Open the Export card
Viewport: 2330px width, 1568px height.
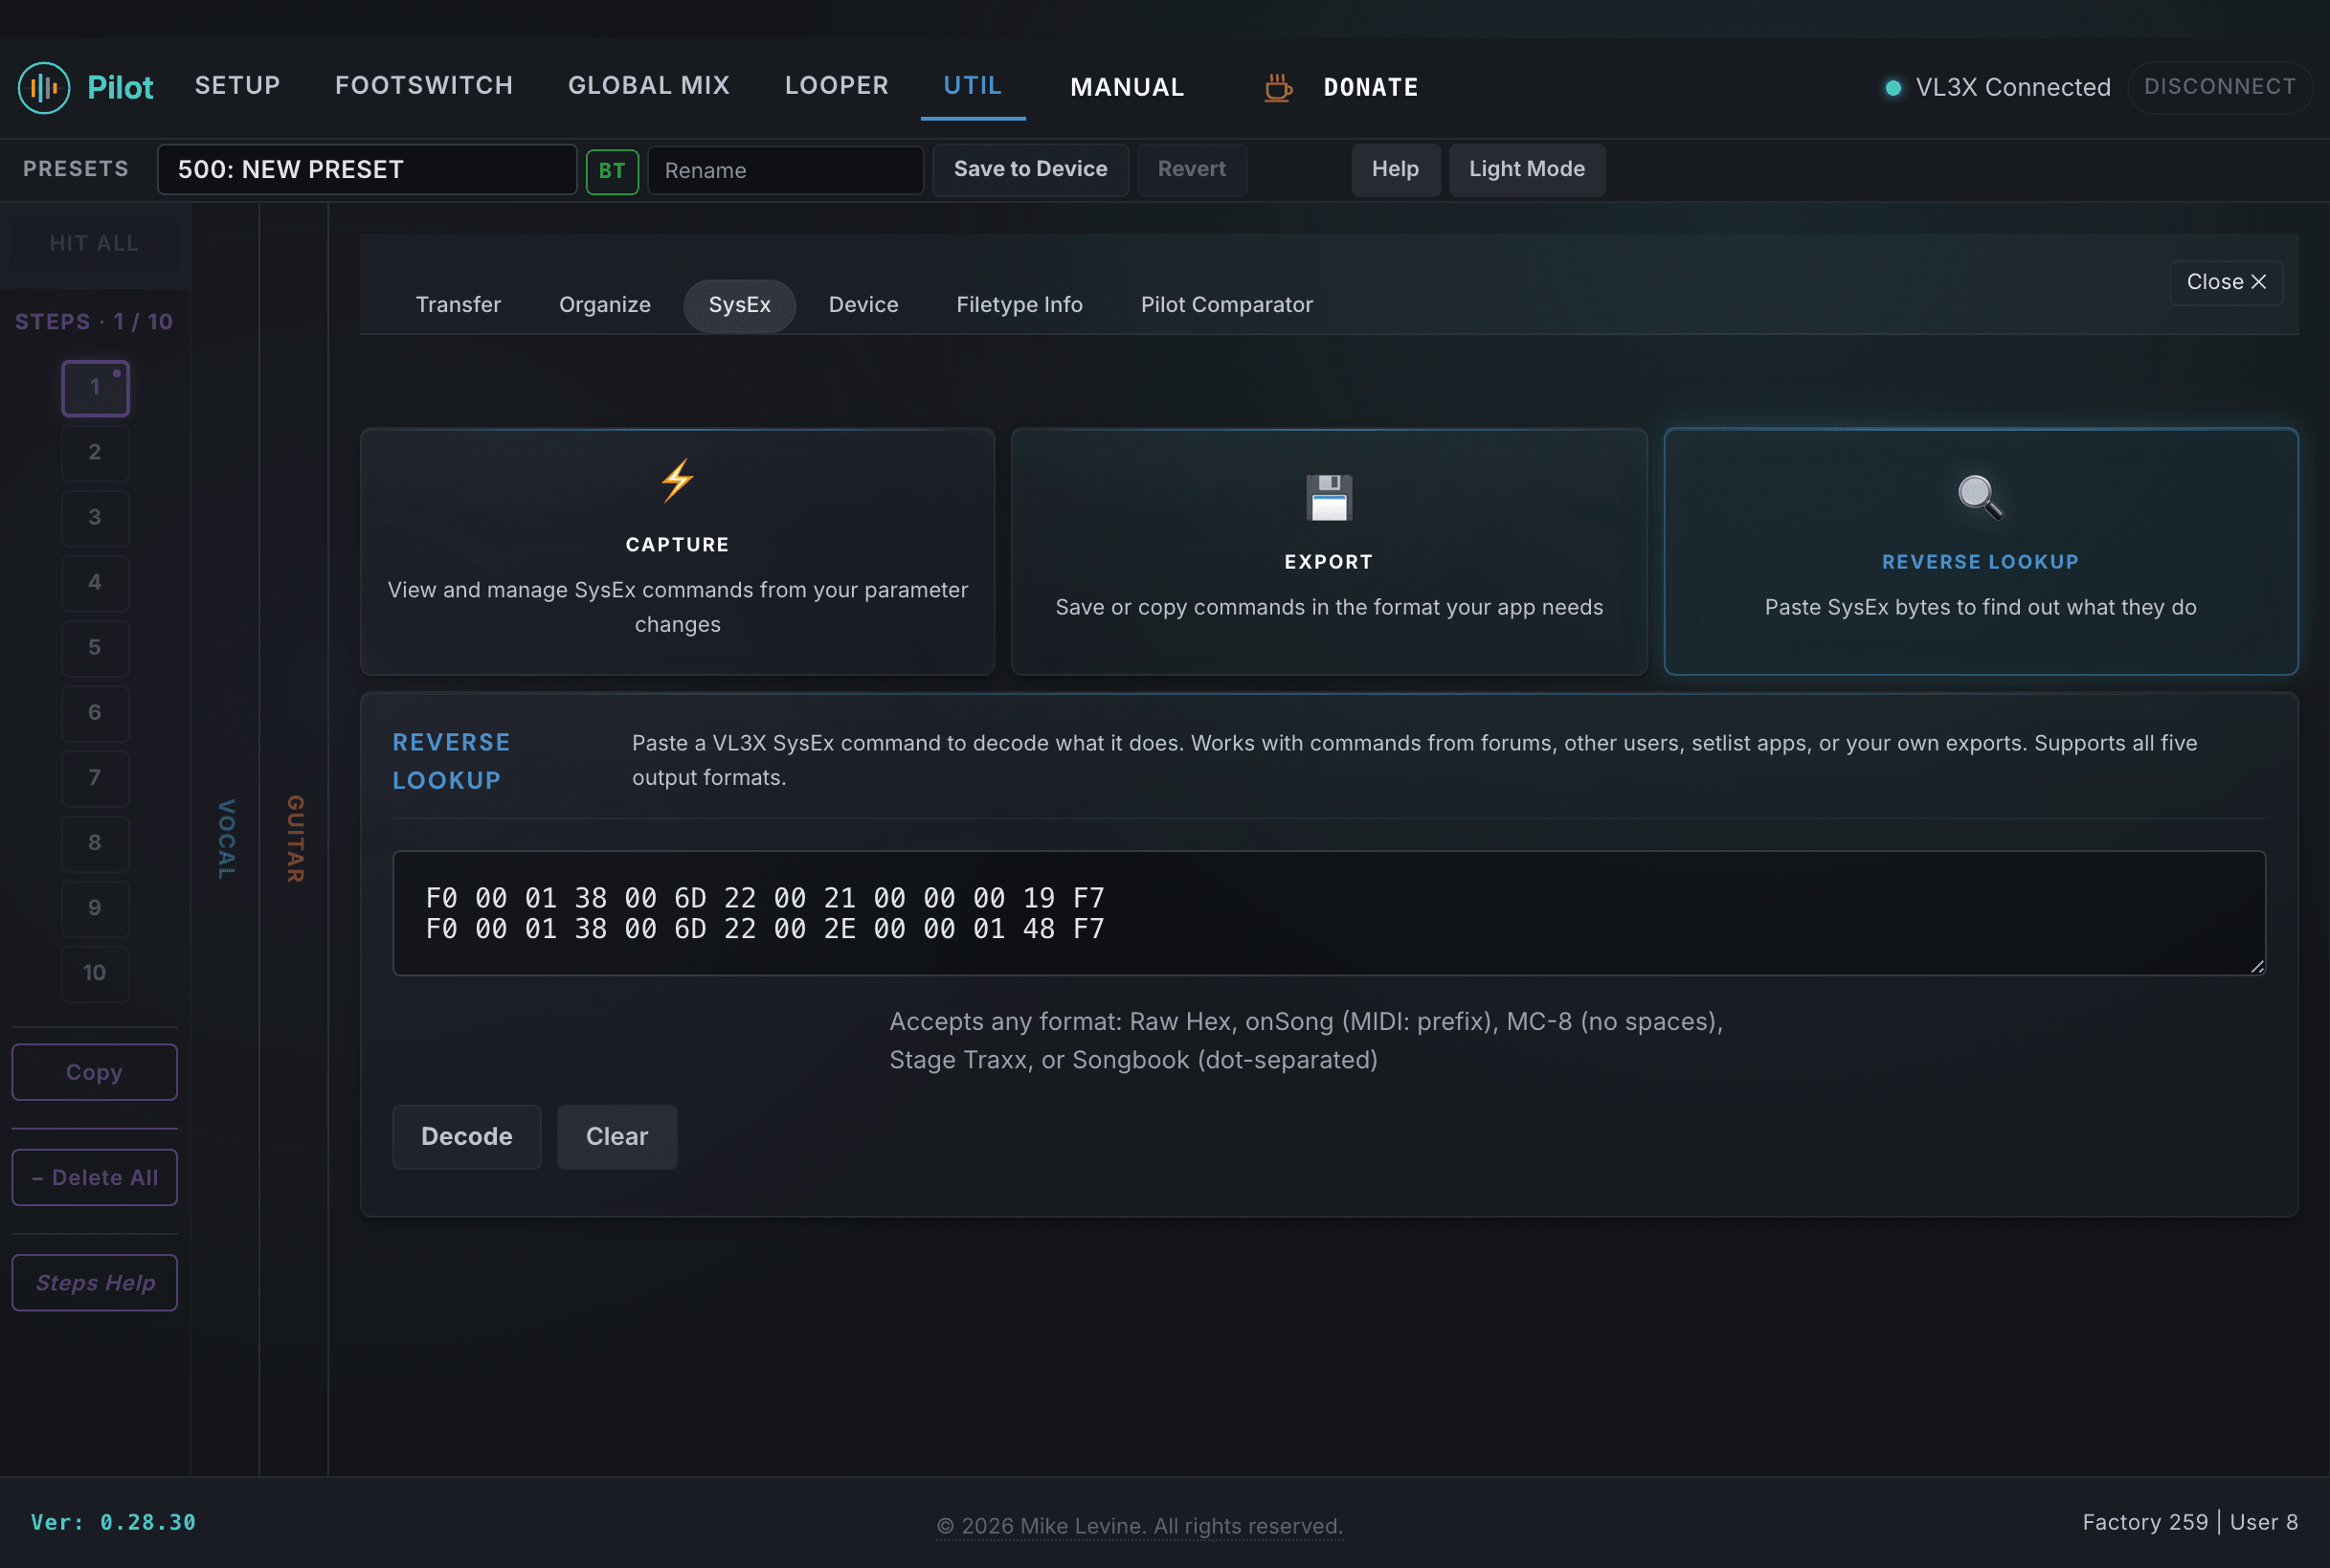(1329, 552)
